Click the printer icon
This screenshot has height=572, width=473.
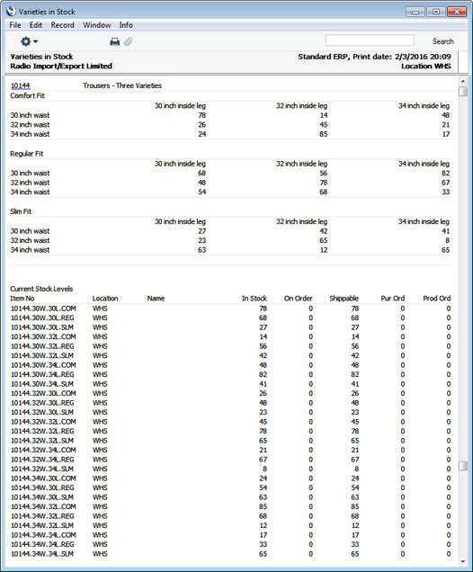click(x=115, y=41)
